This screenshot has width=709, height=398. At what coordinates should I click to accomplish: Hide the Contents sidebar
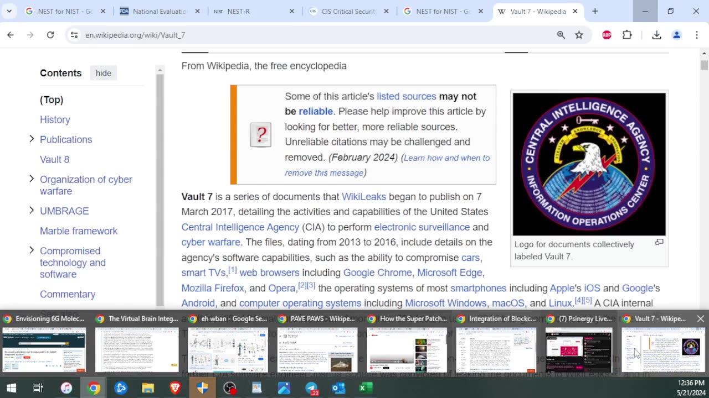click(104, 73)
